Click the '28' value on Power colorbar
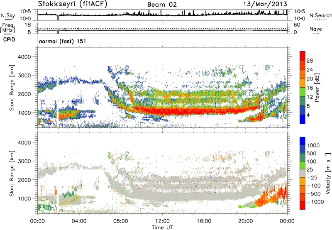This screenshot has height=230, width=332. coord(310,61)
